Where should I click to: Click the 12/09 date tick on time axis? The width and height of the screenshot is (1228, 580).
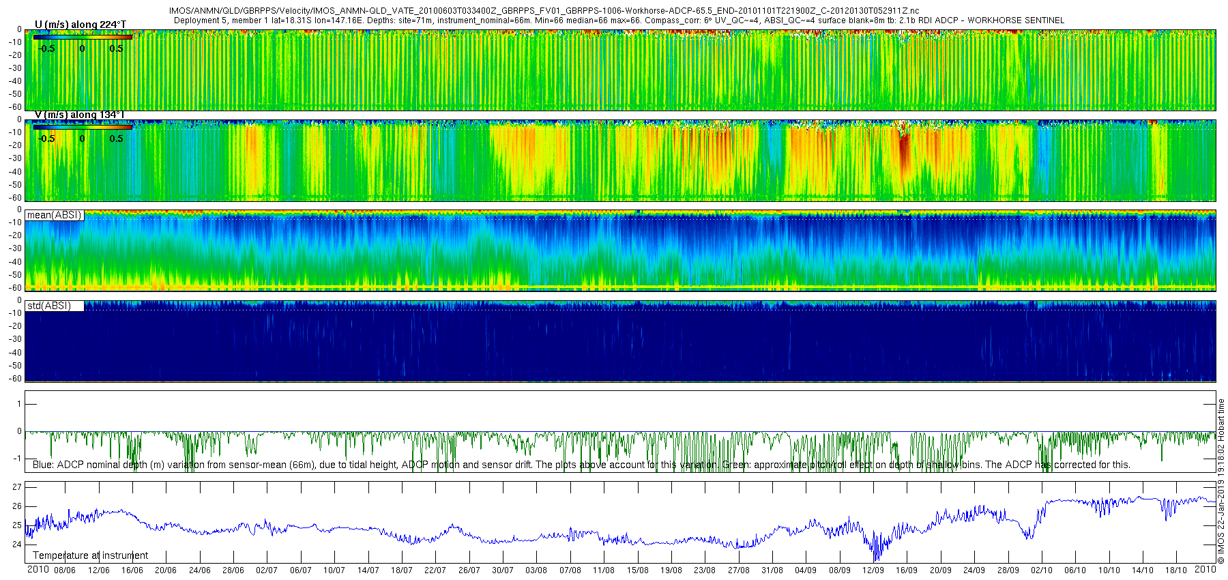873,570
